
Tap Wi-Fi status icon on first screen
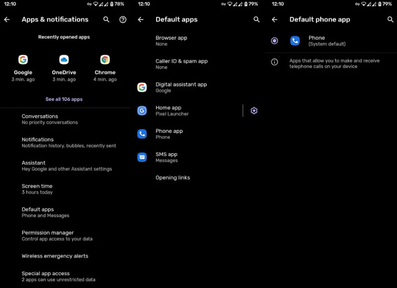click(96, 4)
